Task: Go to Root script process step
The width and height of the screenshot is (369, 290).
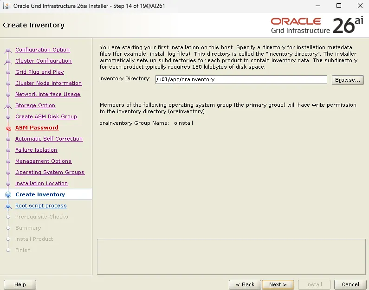Action: pos(41,206)
